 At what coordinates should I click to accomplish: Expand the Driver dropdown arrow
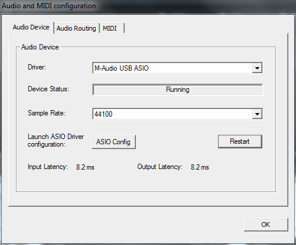point(257,68)
